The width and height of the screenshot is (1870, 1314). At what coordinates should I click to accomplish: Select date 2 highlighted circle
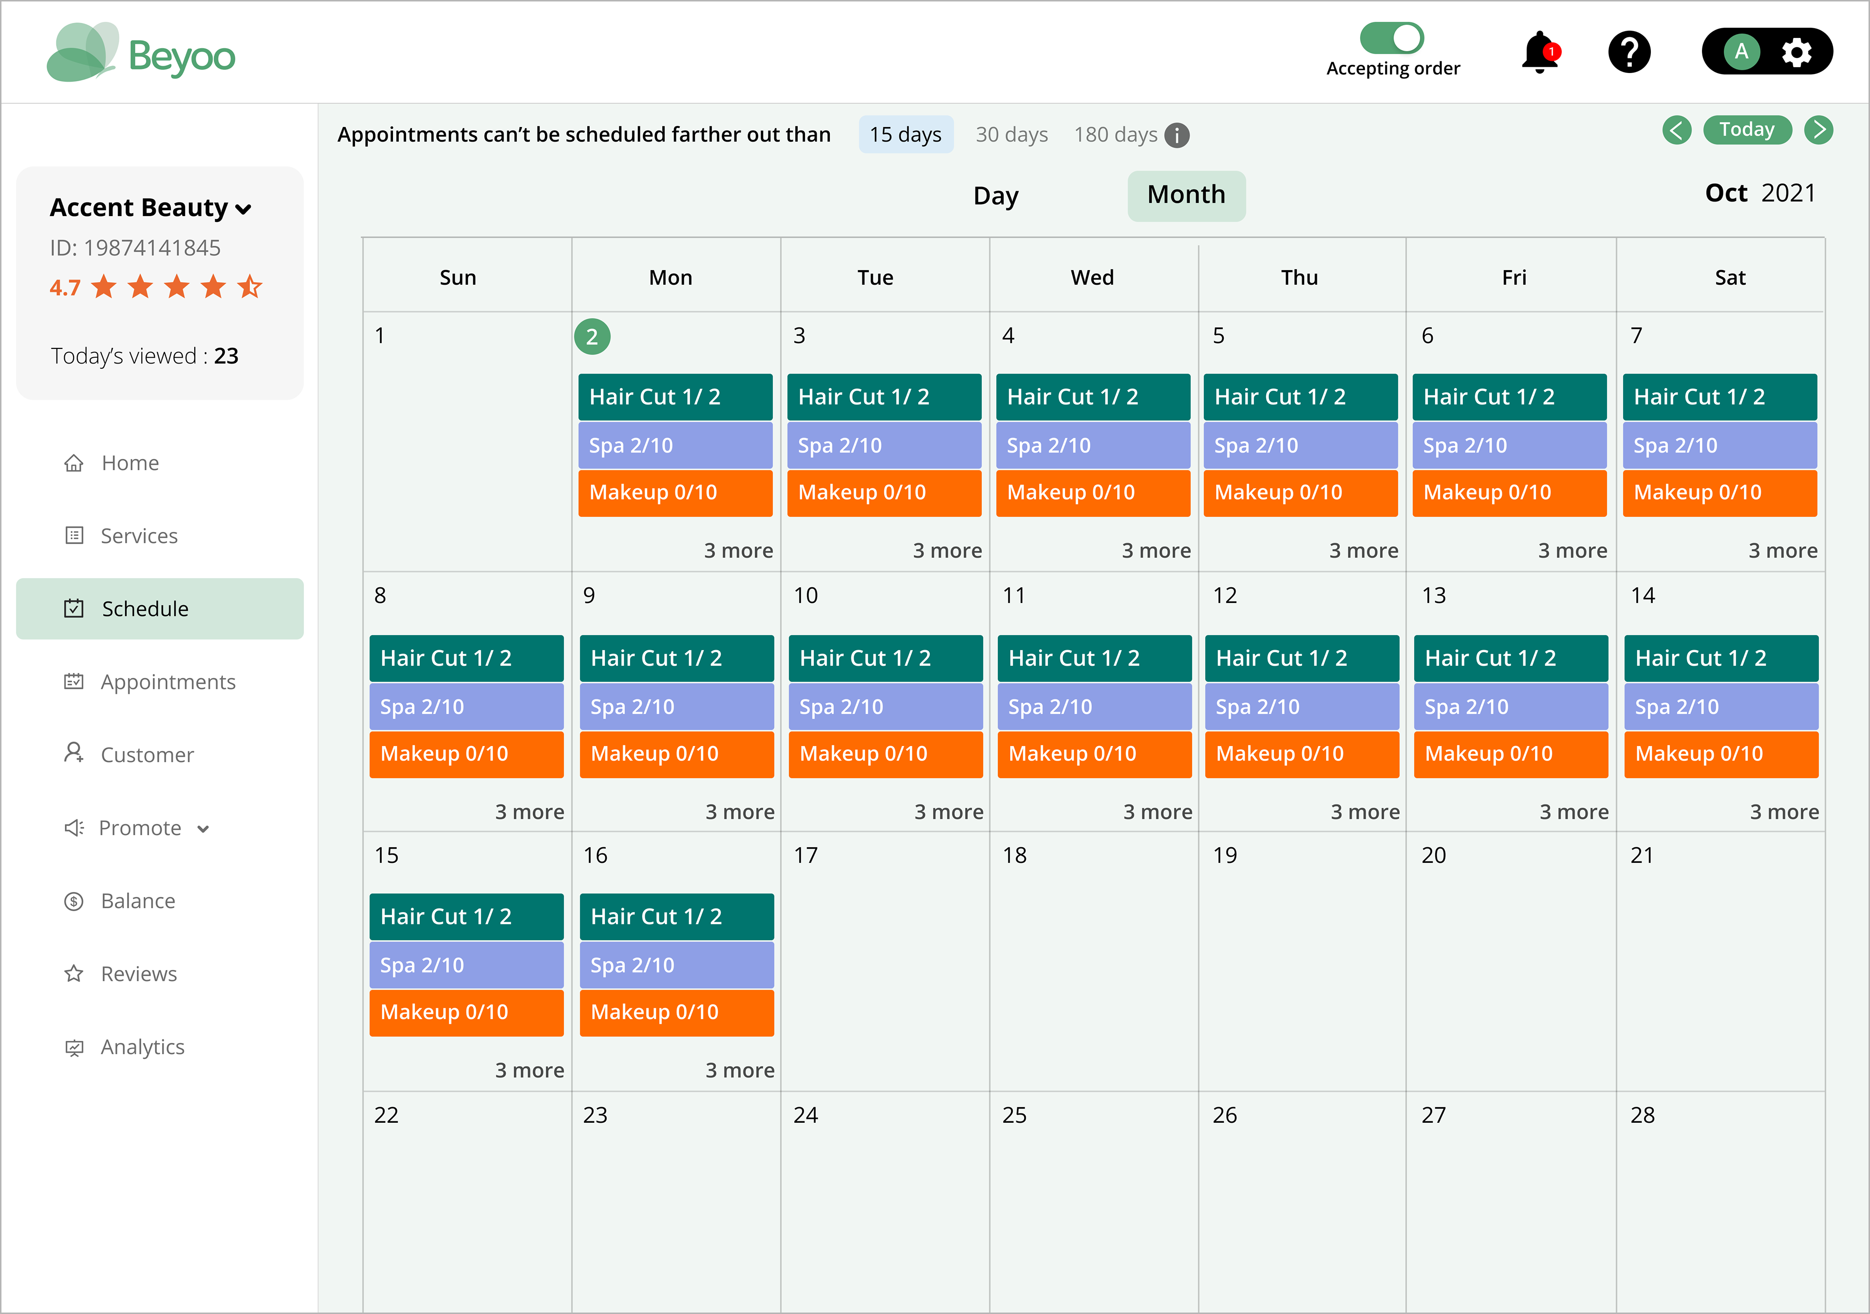(x=592, y=336)
